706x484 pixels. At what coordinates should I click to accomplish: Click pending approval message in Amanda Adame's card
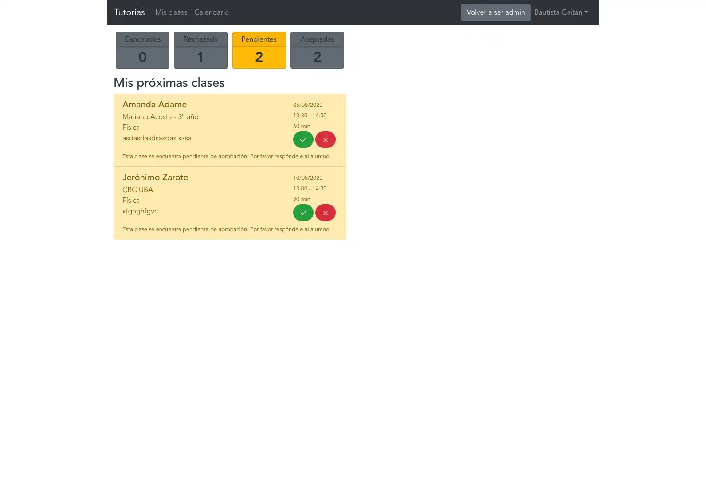tap(226, 156)
